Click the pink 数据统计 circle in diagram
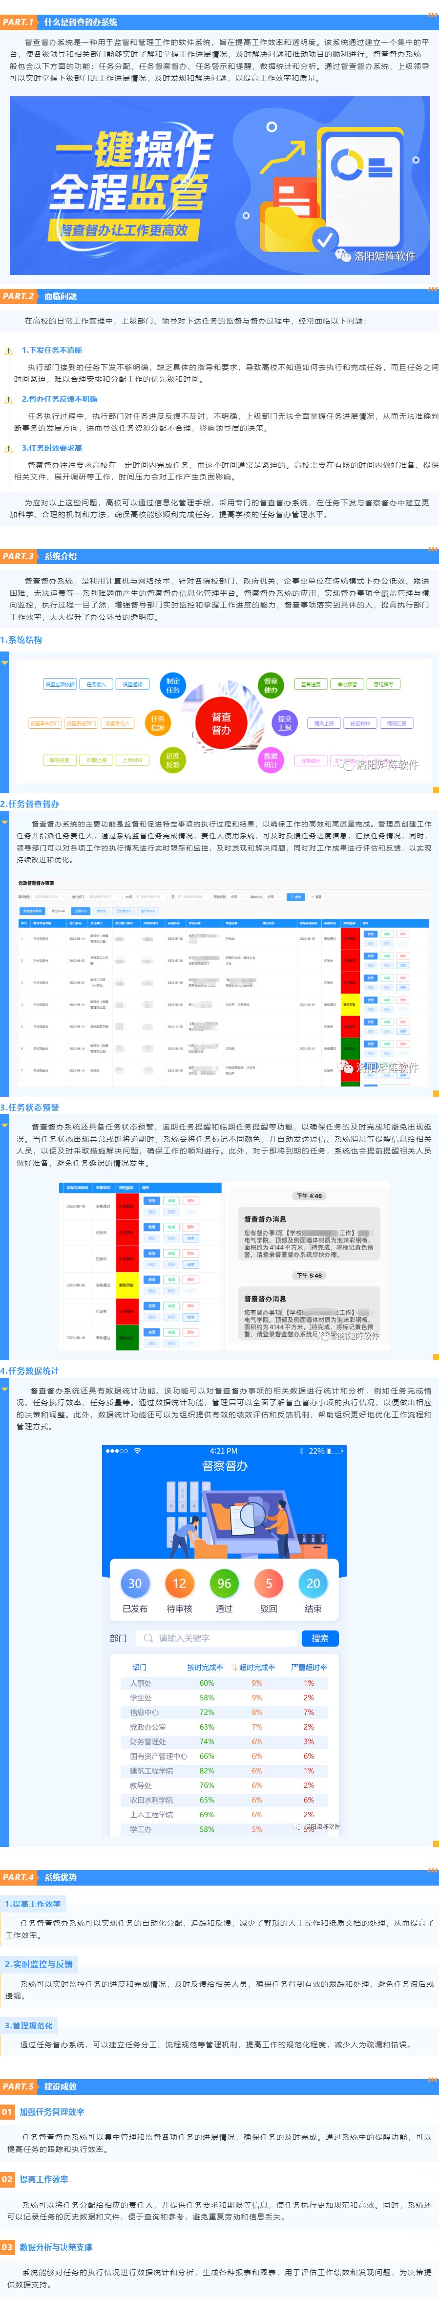This screenshot has height=2302, width=439. (x=271, y=760)
